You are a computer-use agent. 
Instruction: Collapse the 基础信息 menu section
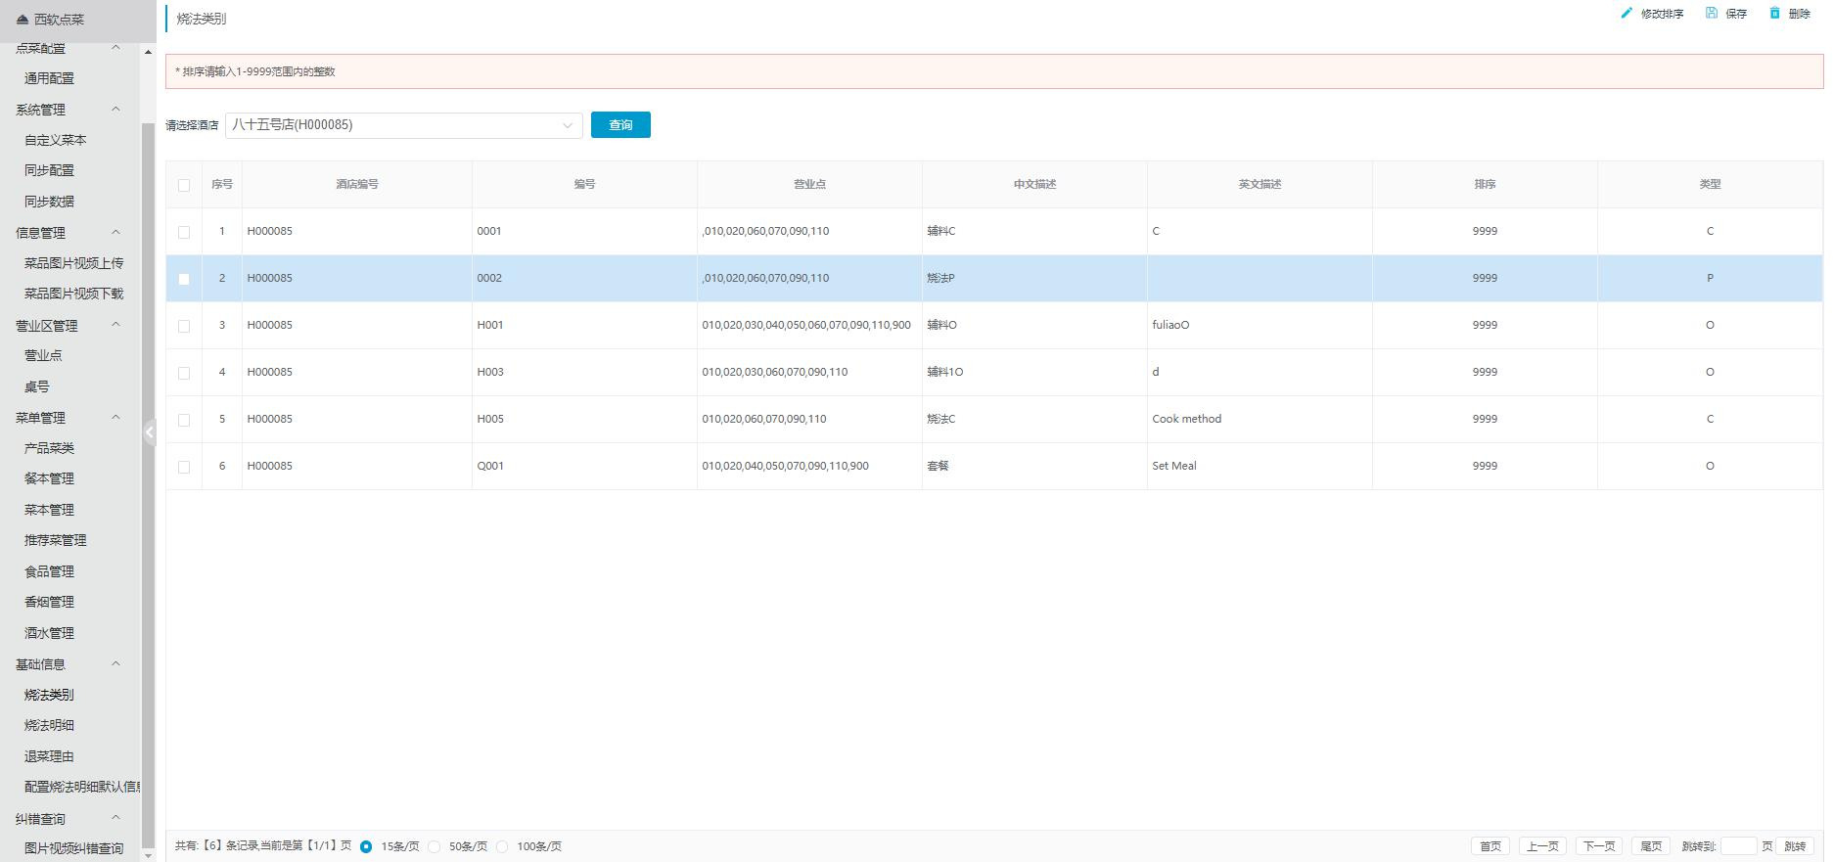(115, 664)
